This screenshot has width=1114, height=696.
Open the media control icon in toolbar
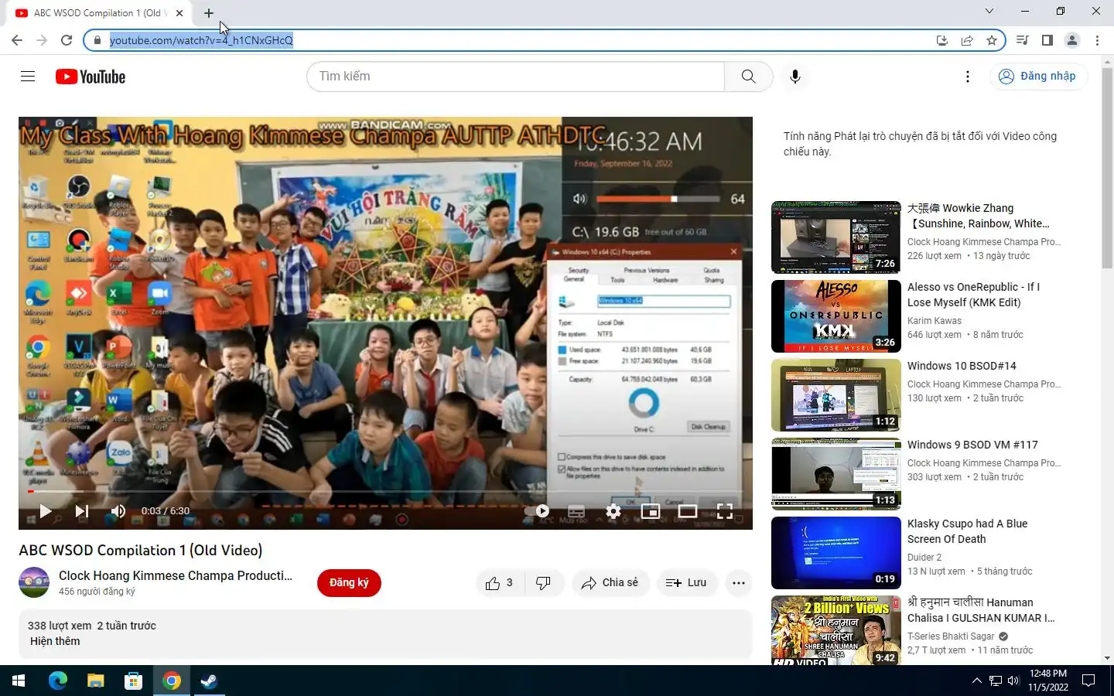click(x=1022, y=40)
